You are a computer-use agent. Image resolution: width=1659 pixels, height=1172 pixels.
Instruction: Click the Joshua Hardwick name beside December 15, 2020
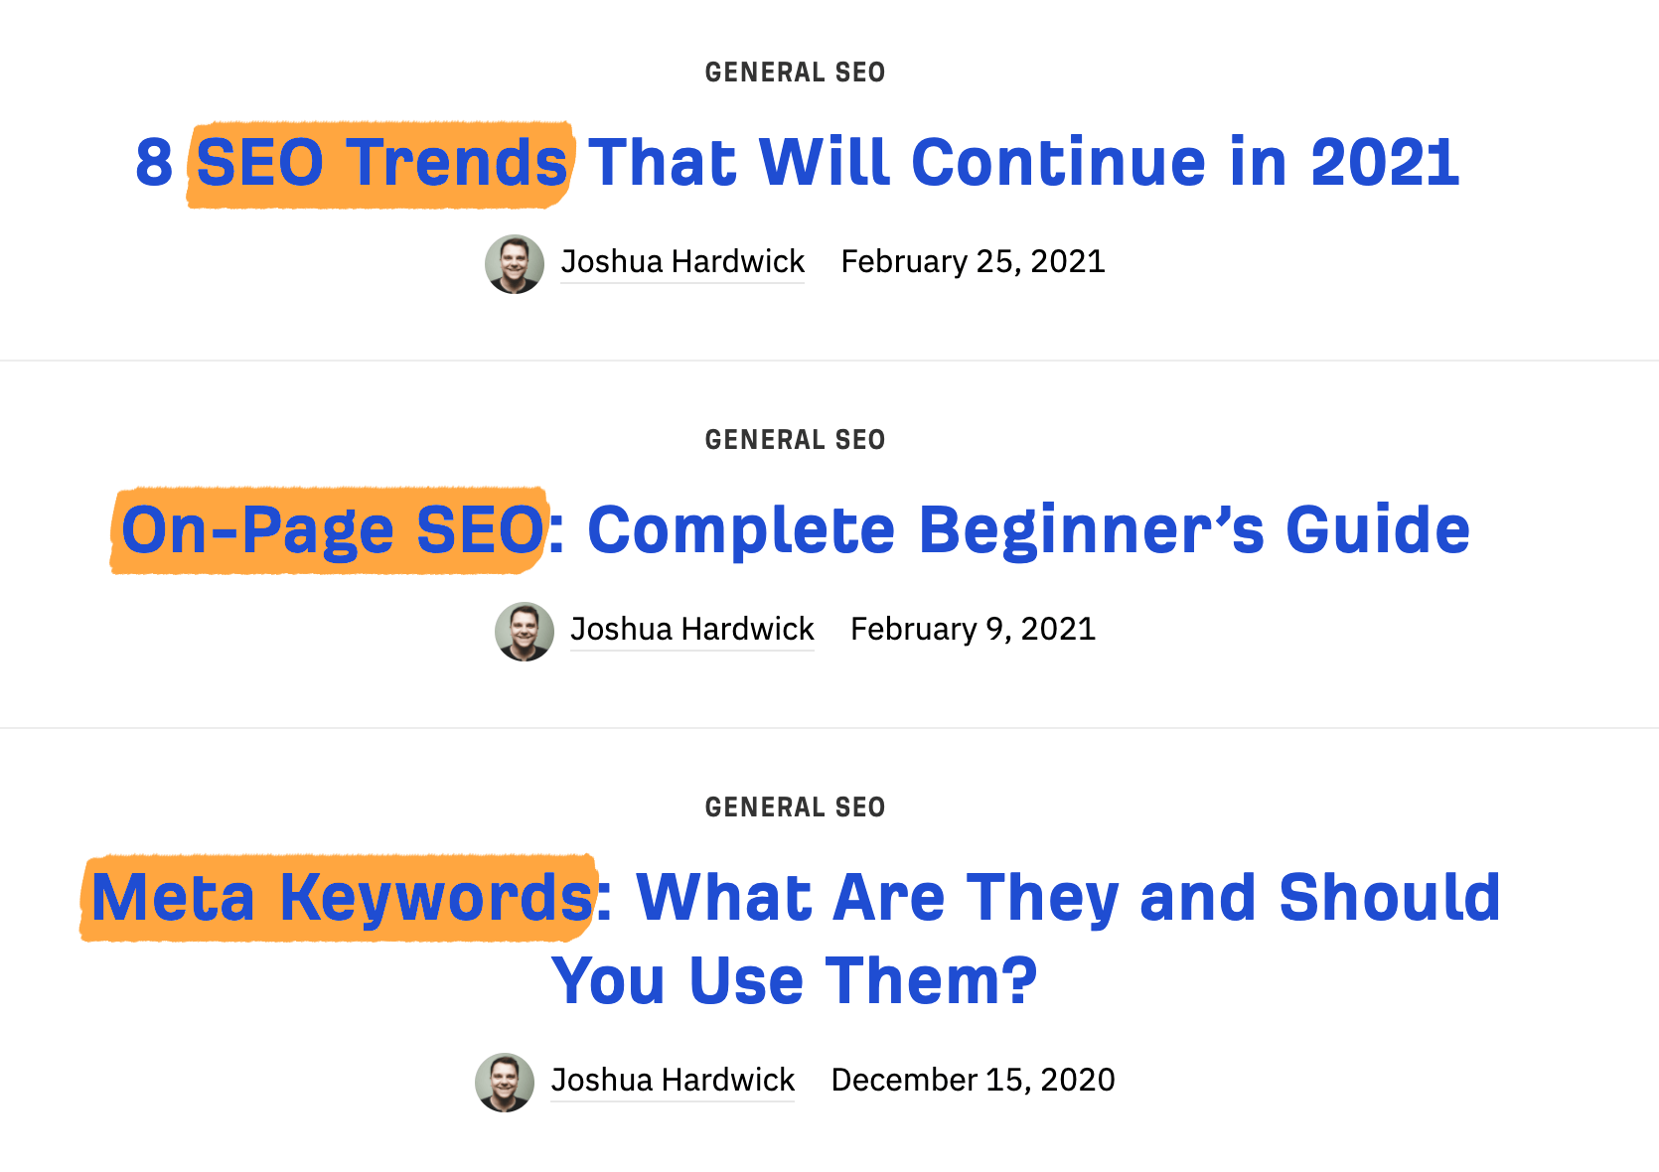(x=673, y=1081)
